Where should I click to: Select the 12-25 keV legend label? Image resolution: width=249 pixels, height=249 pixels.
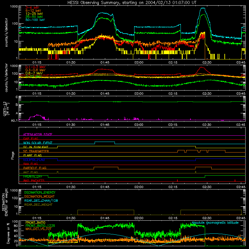pyautogui.click(x=34, y=14)
